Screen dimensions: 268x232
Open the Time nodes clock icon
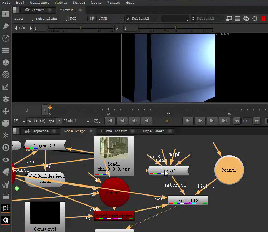(x=6, y=38)
